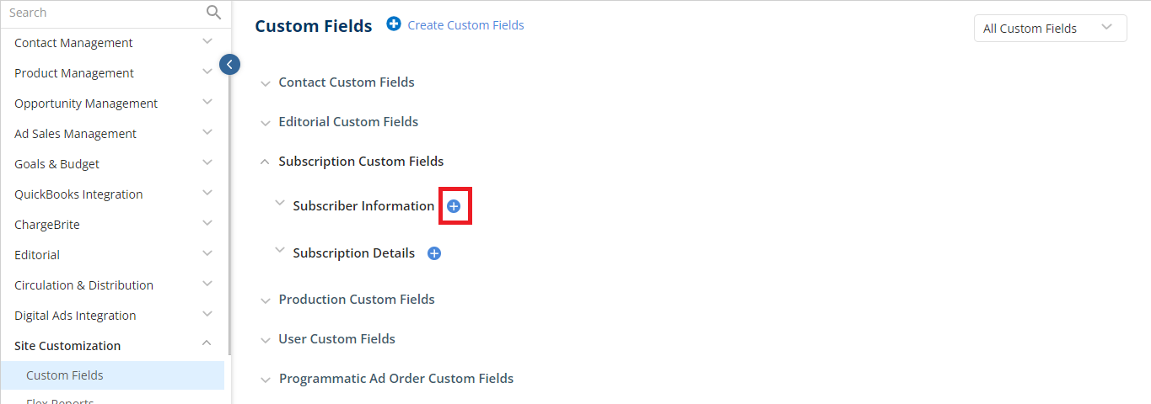Expand the Contact Management menu
1151x404 pixels.
pyautogui.click(x=112, y=43)
